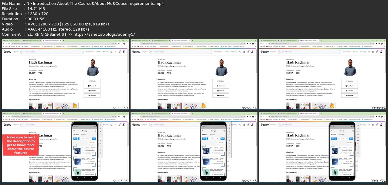Viewport: 388px width, 185px height.
Task: Select the All news tab in the 00:01:03 frame
Action: point(76,134)
